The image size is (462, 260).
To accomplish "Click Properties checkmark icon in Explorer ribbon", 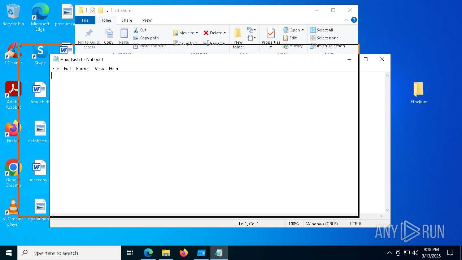I will 271,34.
